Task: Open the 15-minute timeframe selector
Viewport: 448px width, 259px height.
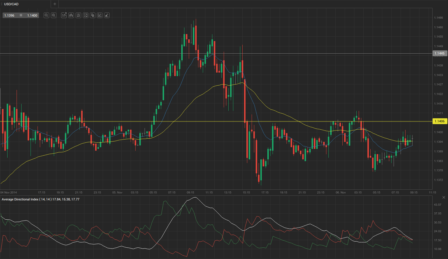Action: pyautogui.click(x=64, y=15)
